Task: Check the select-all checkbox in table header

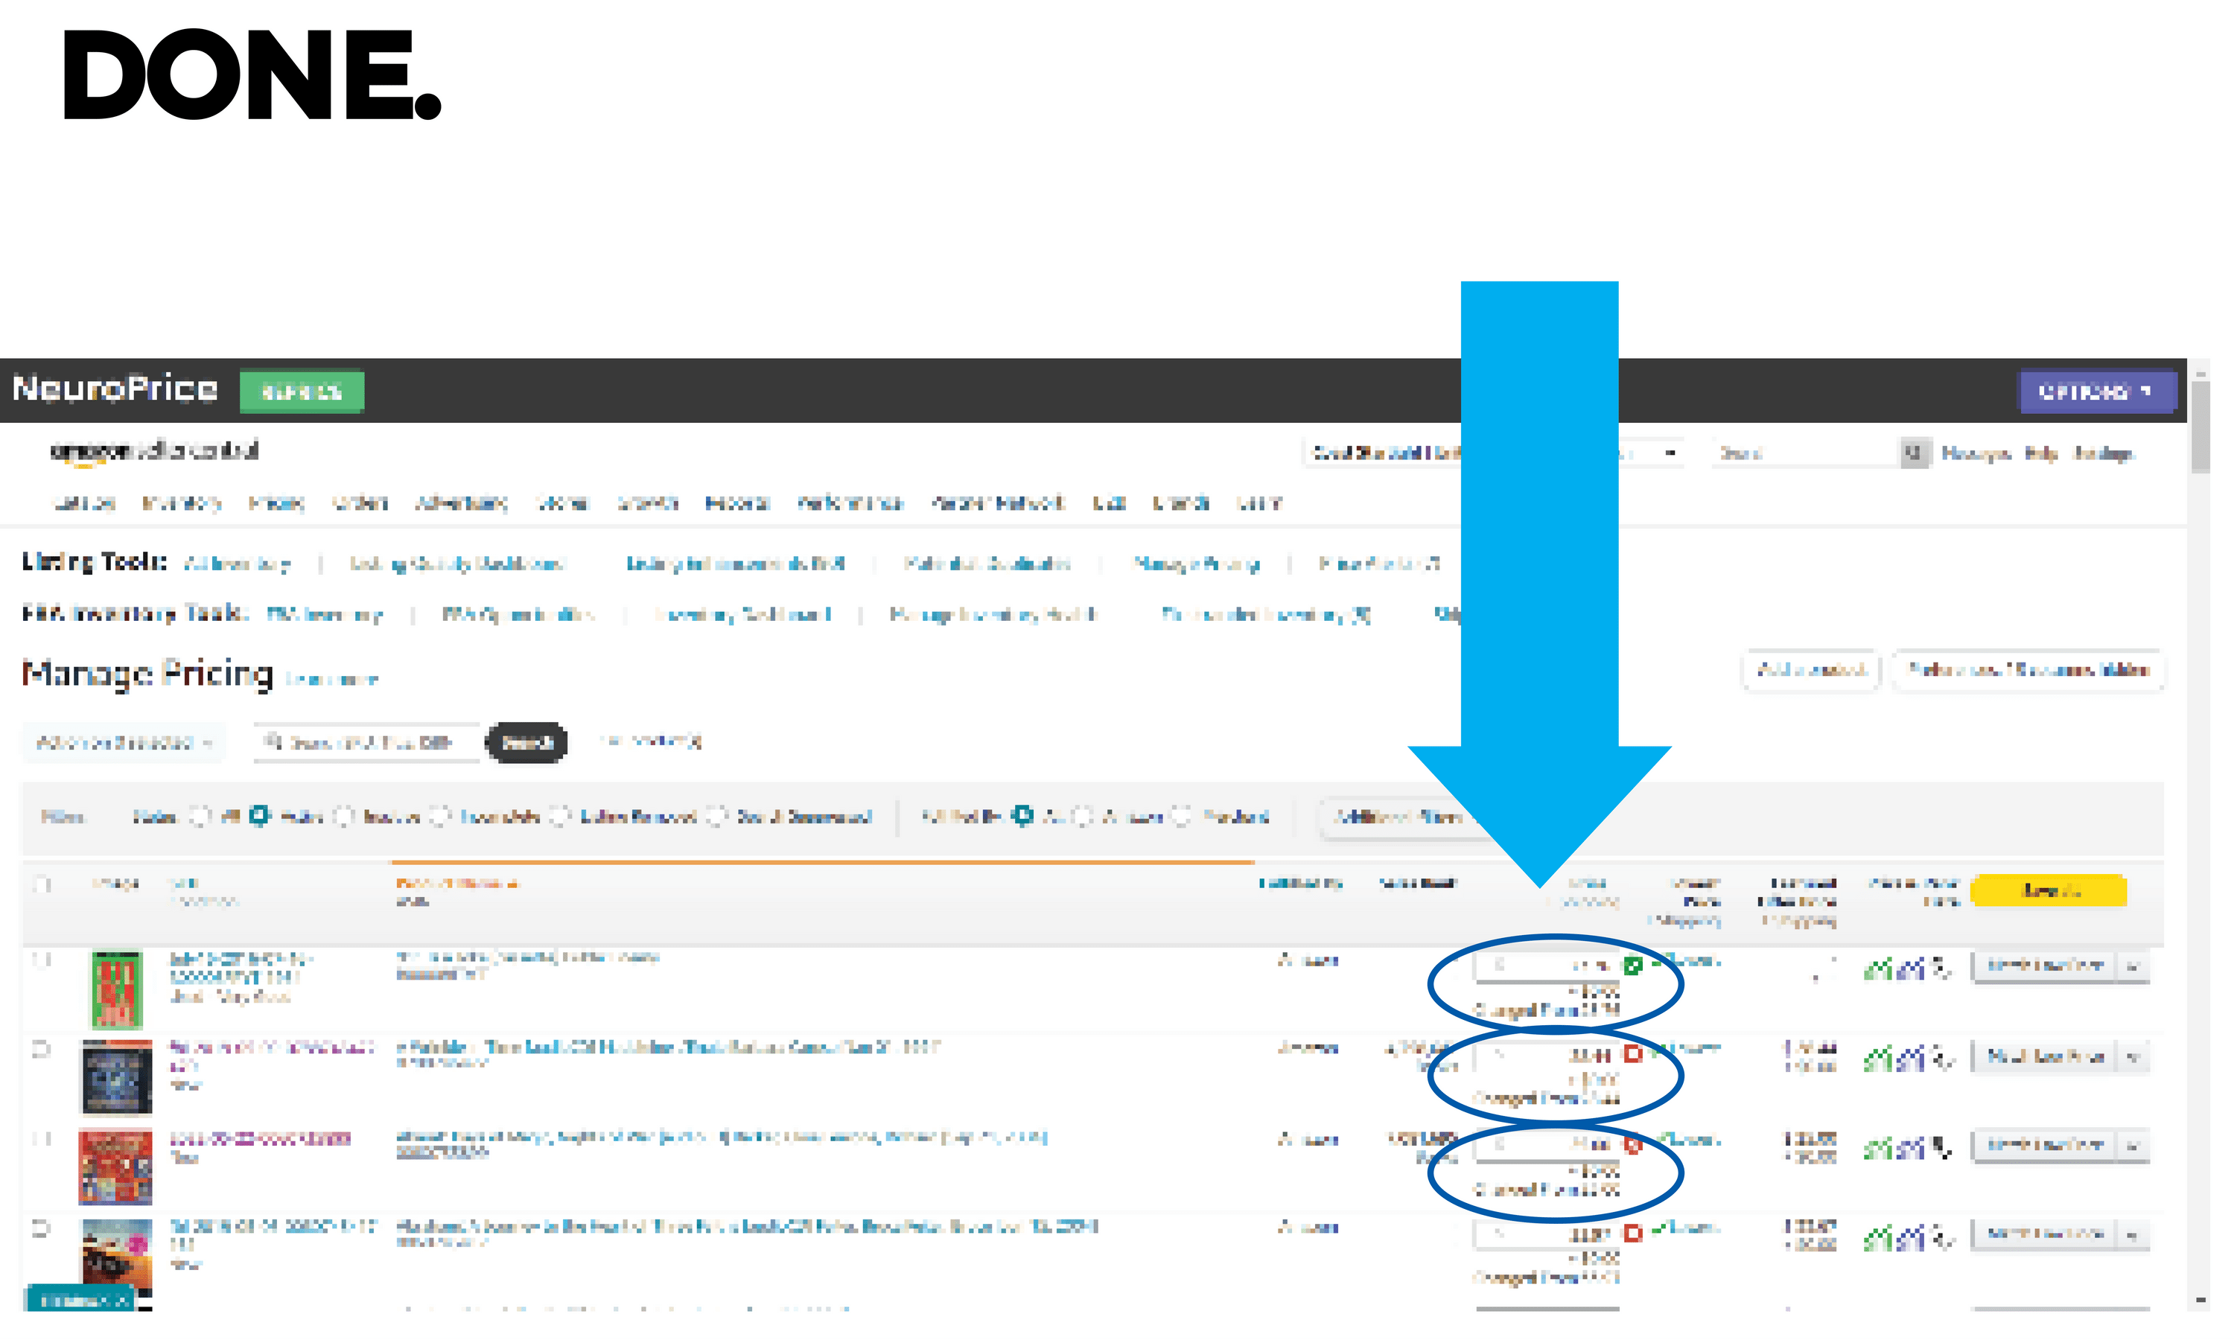Action: pos(42,884)
